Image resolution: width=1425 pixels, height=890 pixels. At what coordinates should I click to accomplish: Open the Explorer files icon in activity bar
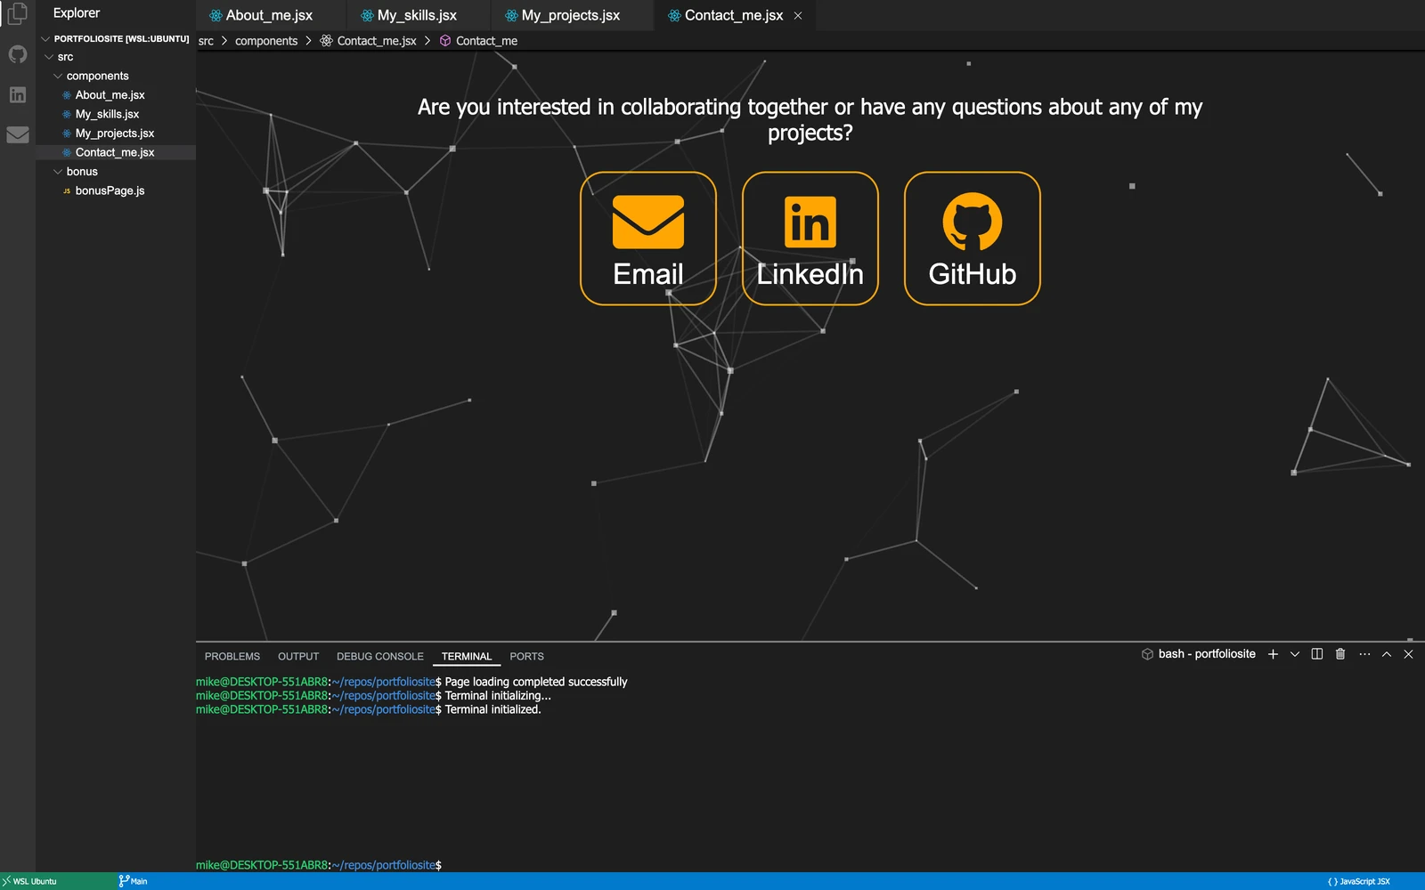point(17,13)
